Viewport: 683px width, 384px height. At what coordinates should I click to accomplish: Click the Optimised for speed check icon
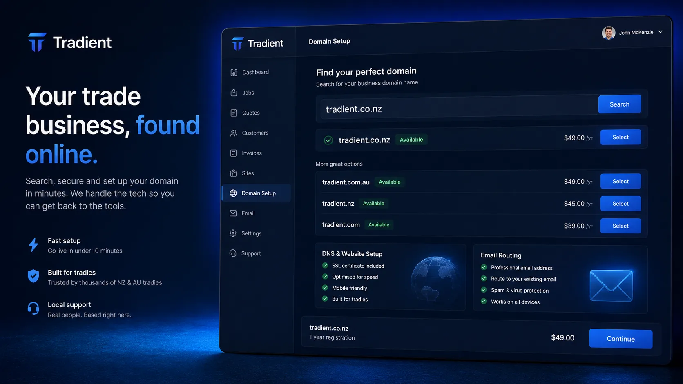point(325,276)
